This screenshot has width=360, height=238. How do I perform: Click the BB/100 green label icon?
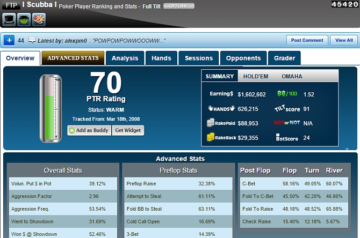click(287, 94)
